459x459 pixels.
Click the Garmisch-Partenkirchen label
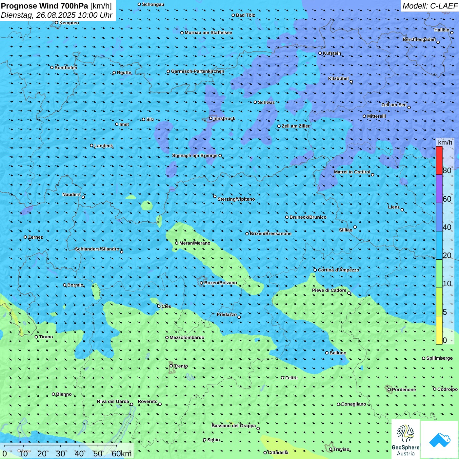point(198,71)
